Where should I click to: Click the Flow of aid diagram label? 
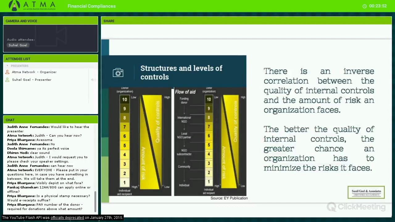[x=185, y=92]
